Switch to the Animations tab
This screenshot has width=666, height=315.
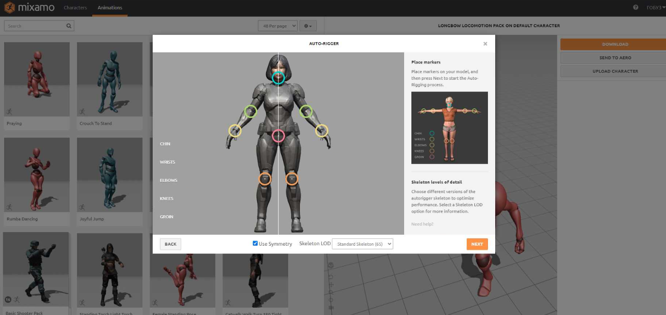110,8
